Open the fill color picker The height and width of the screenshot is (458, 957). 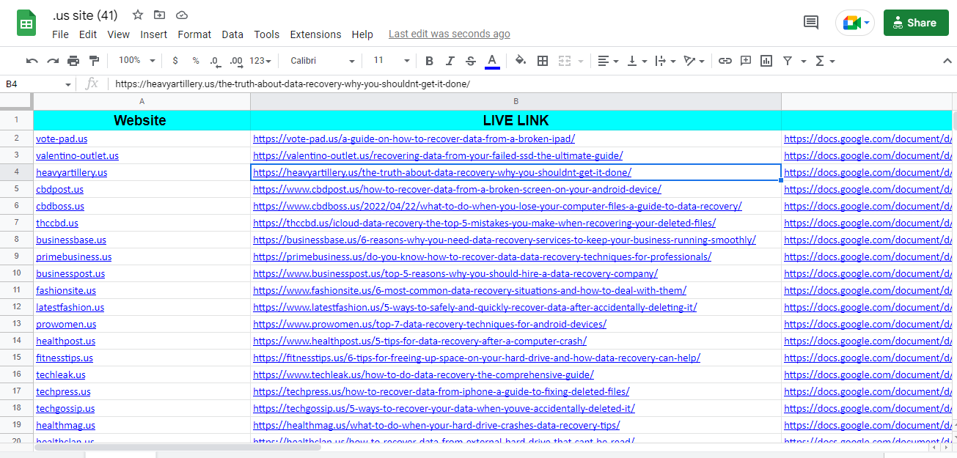coord(520,61)
